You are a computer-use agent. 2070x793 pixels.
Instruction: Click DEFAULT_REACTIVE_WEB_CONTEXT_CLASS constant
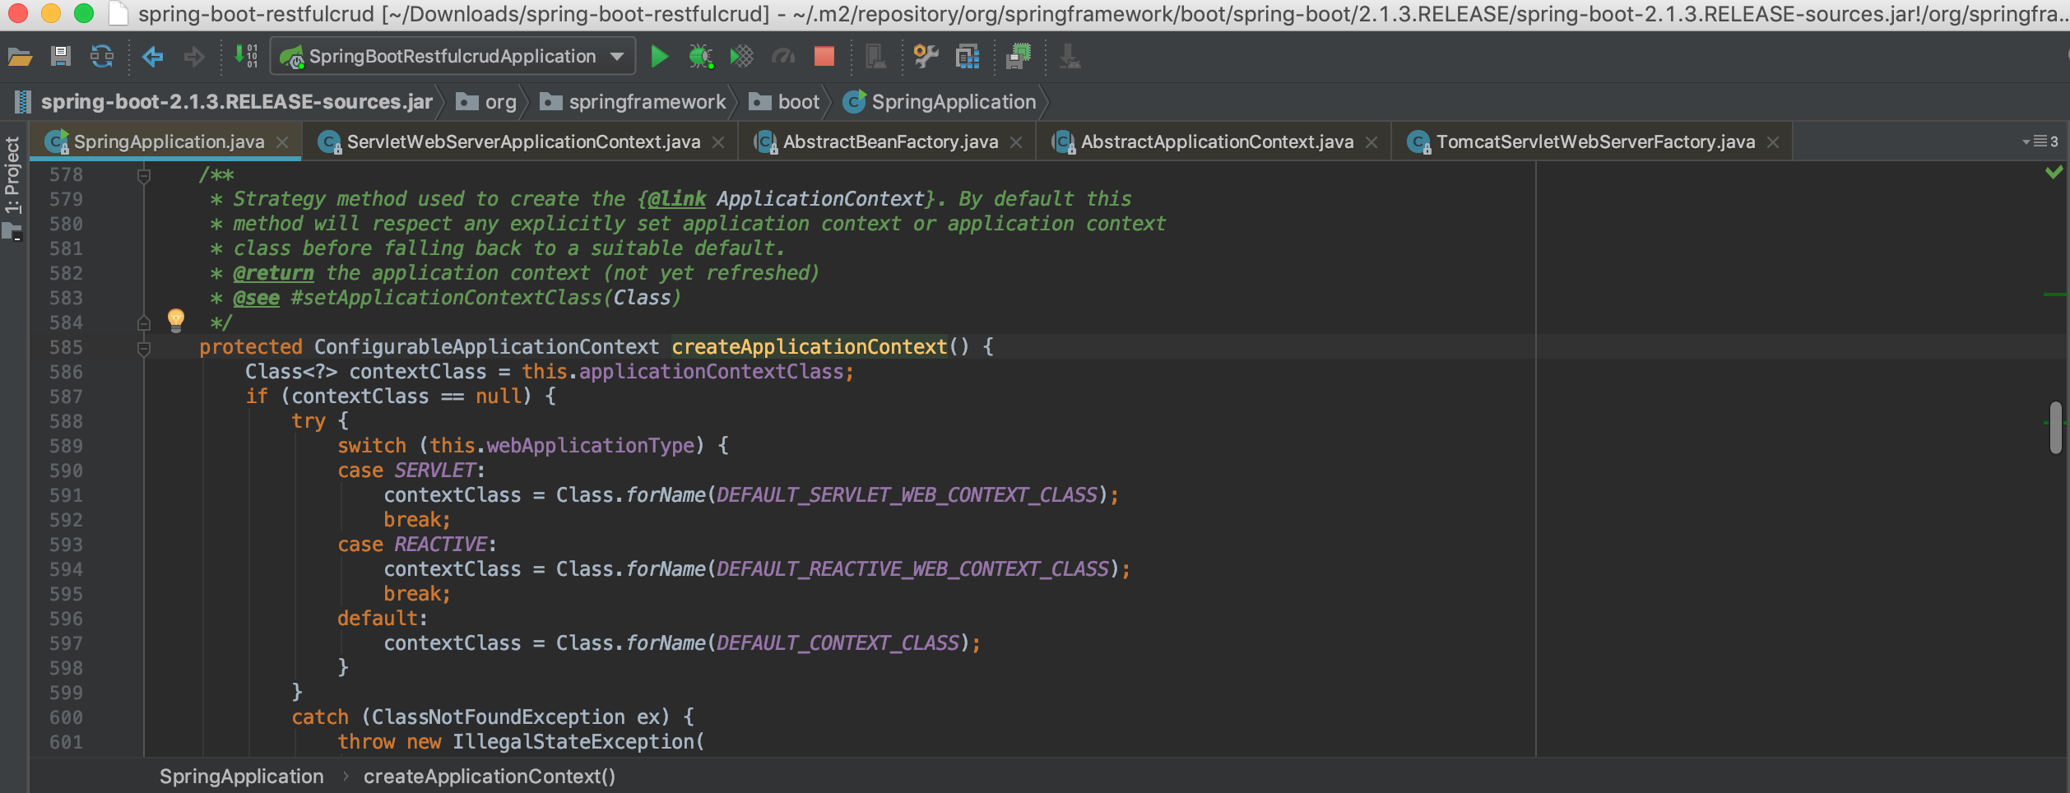pos(913,569)
